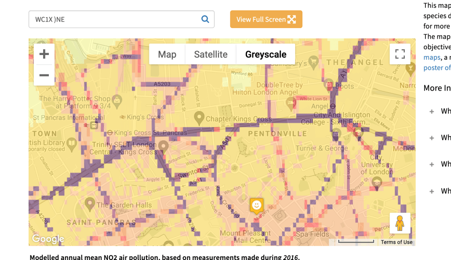Select the Greyscale map style
Image resolution: width=451 pixels, height=260 pixels.
coord(266,55)
